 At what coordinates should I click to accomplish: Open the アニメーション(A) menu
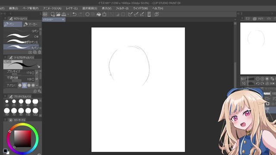click(52, 8)
